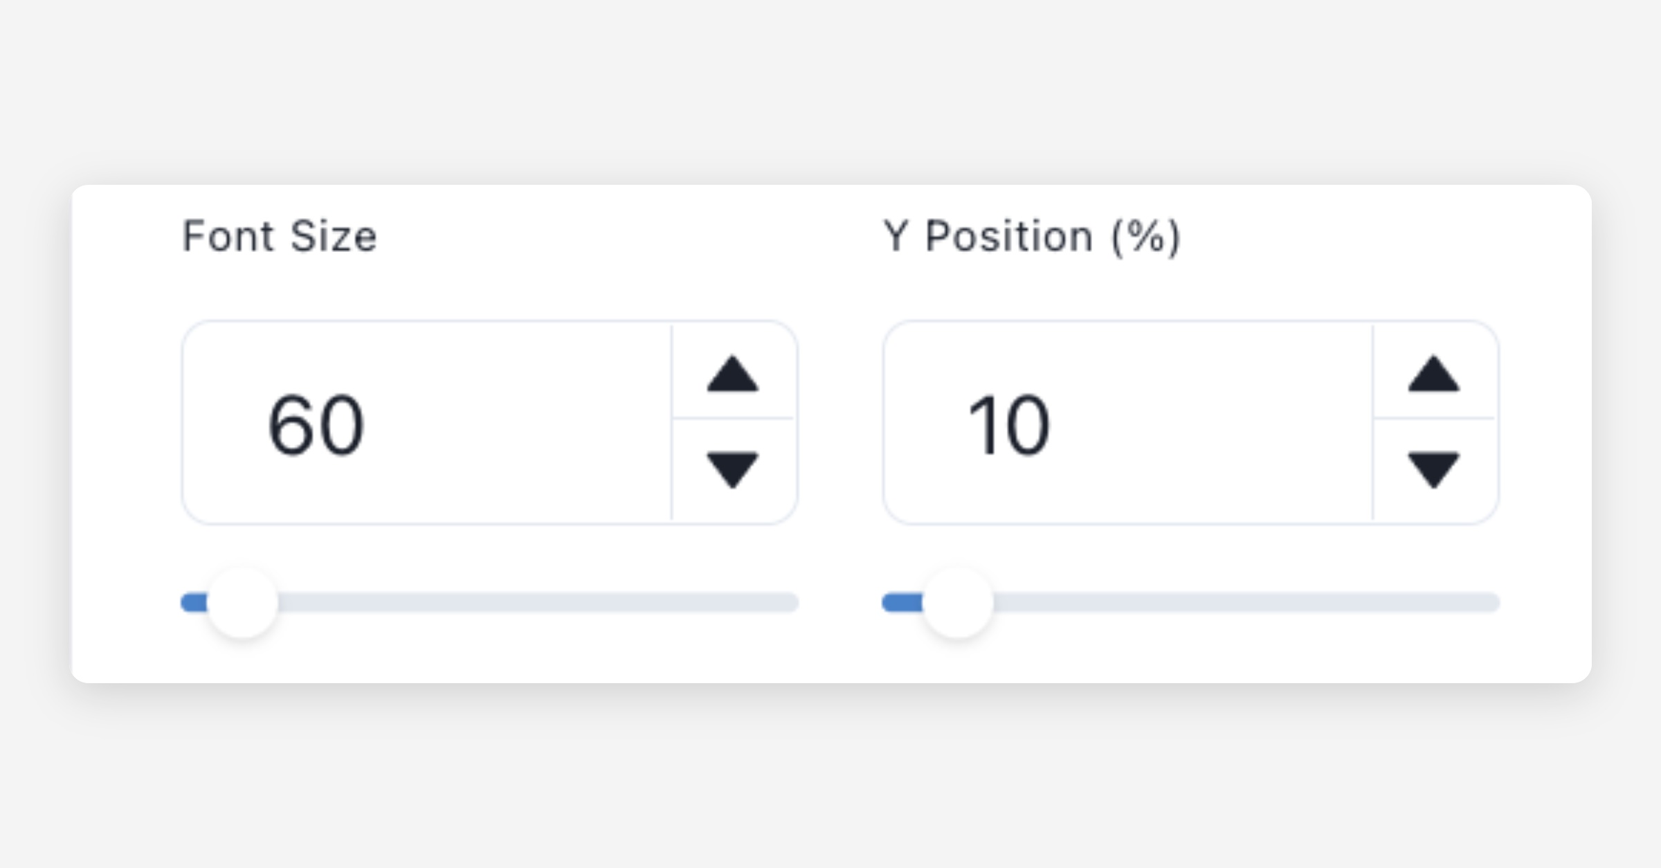Viewport: 1661px width, 868px height.
Task: Click the Font Size slider thumb
Action: pyautogui.click(x=243, y=603)
